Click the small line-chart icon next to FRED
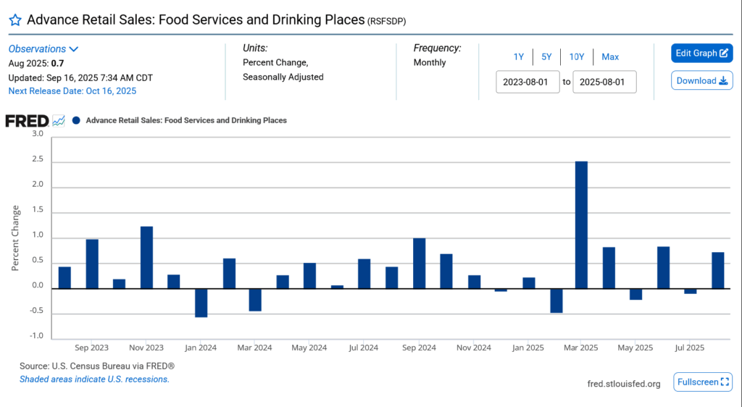This screenshot has width=742, height=407. 59,120
